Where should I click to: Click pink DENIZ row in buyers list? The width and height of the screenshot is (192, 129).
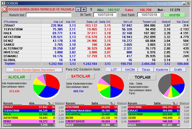pyautogui.click(x=29, y=121)
